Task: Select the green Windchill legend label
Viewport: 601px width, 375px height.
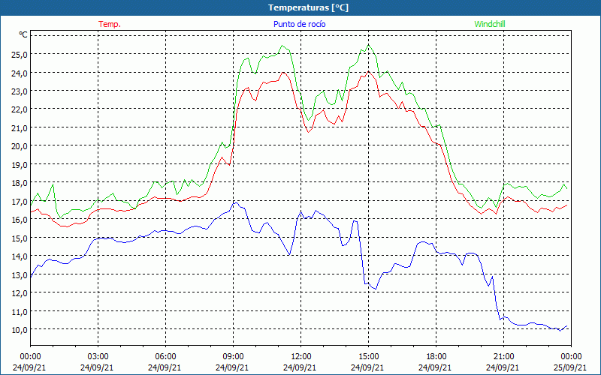Action: pyautogui.click(x=489, y=24)
